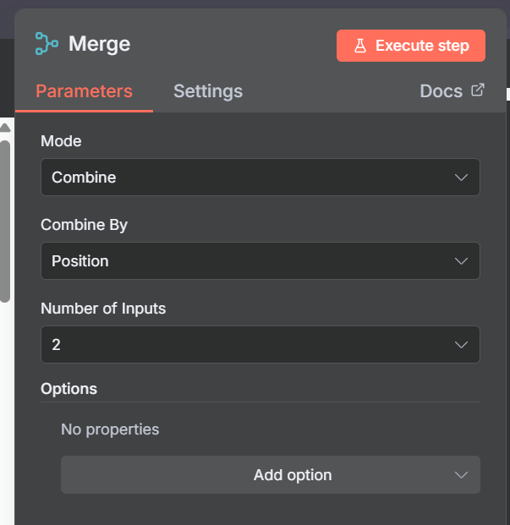
Task: Open the Docs link
Action: pos(441,91)
